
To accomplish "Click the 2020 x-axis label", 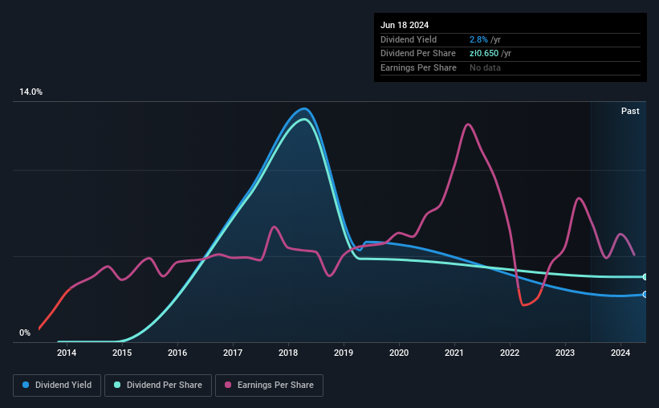I will click(399, 353).
